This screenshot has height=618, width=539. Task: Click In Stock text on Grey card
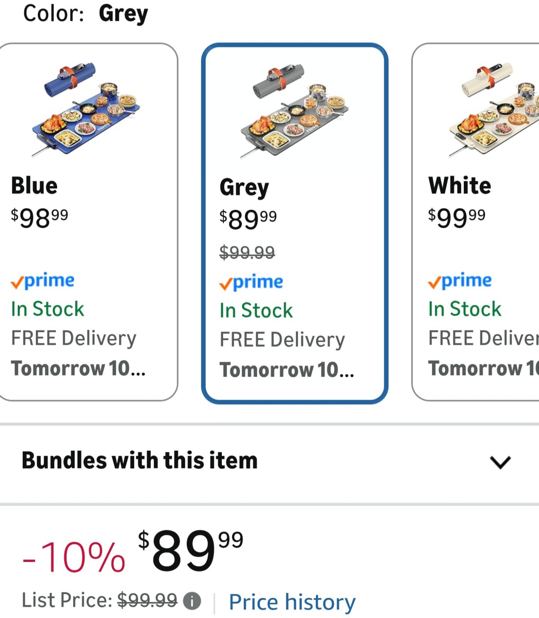256,311
